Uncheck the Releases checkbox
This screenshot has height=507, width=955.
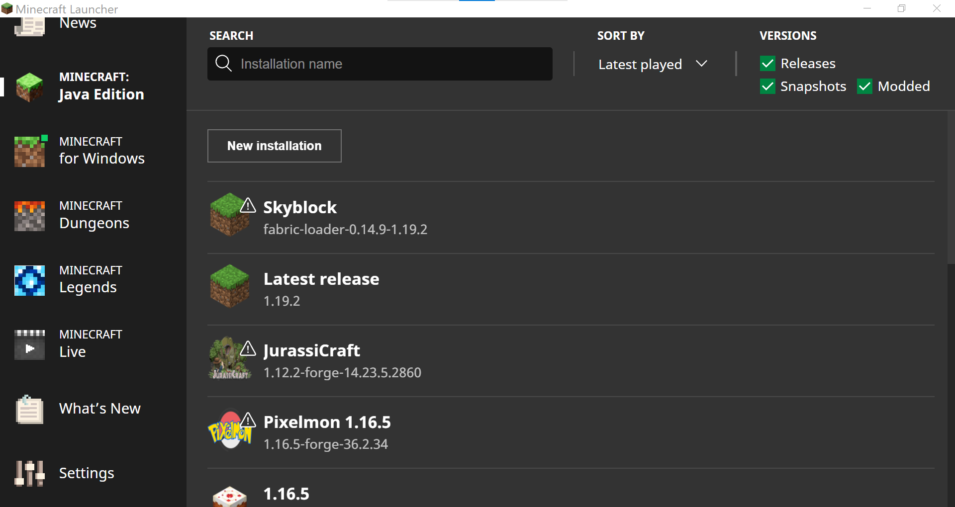tap(767, 63)
